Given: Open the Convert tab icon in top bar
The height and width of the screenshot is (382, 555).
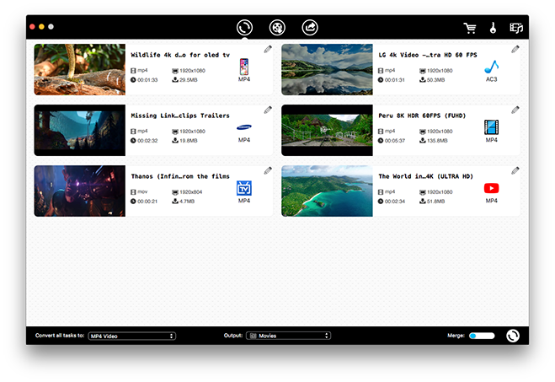Looking at the screenshot, I should click(244, 27).
